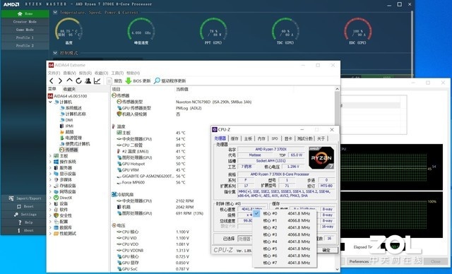Image resolution: width=452 pixels, height=274 pixels.
Task: Click the AIDA64 vertical scrollbar down arrow
Action: tap(338, 269)
